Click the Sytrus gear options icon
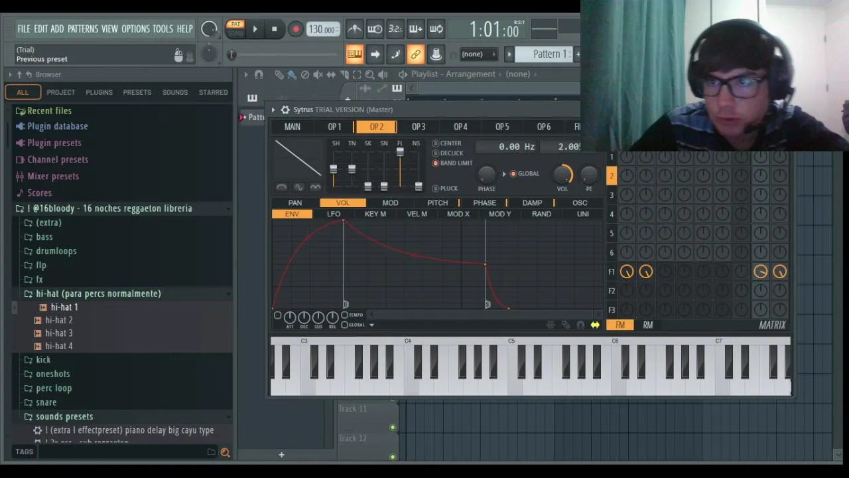 click(x=285, y=110)
